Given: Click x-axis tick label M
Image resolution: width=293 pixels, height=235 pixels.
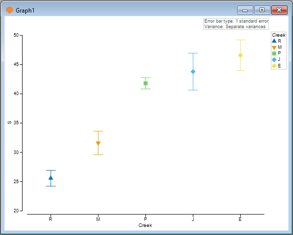Looking at the screenshot, I should (x=98, y=219).
